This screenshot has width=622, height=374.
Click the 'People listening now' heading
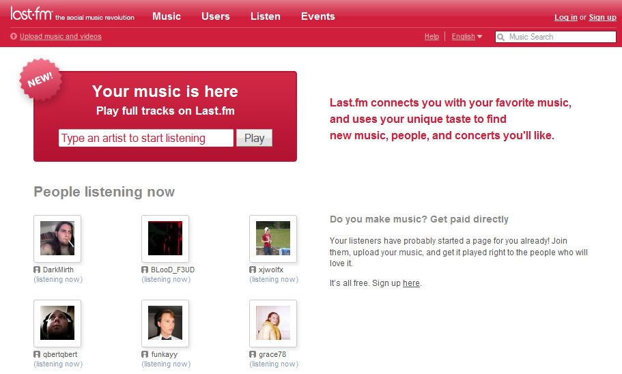tap(104, 192)
